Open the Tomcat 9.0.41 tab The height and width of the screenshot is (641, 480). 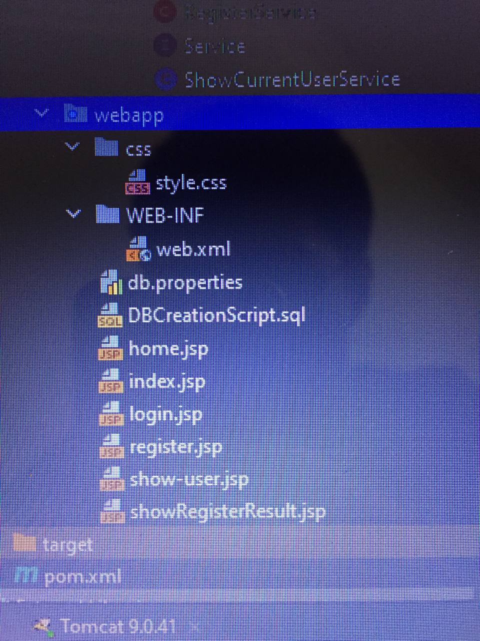point(118,626)
